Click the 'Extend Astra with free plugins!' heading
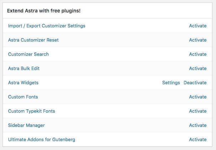 [44, 11]
